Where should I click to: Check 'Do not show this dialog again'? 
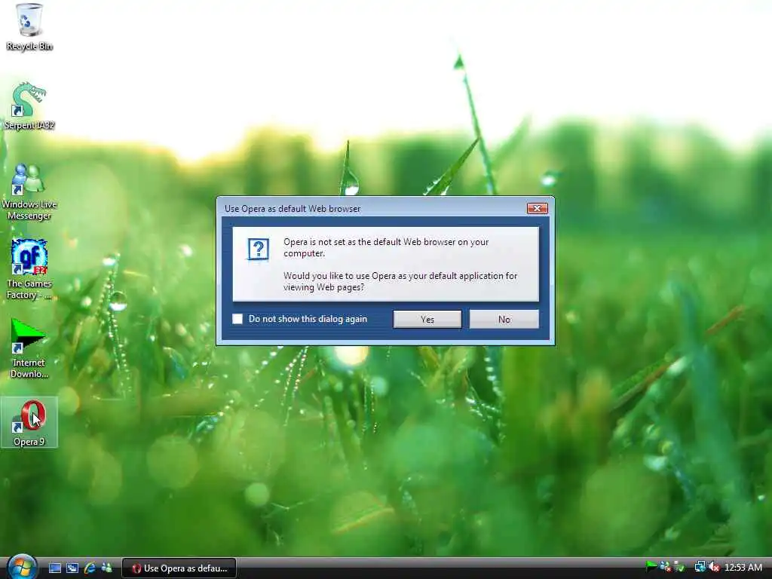[237, 319]
